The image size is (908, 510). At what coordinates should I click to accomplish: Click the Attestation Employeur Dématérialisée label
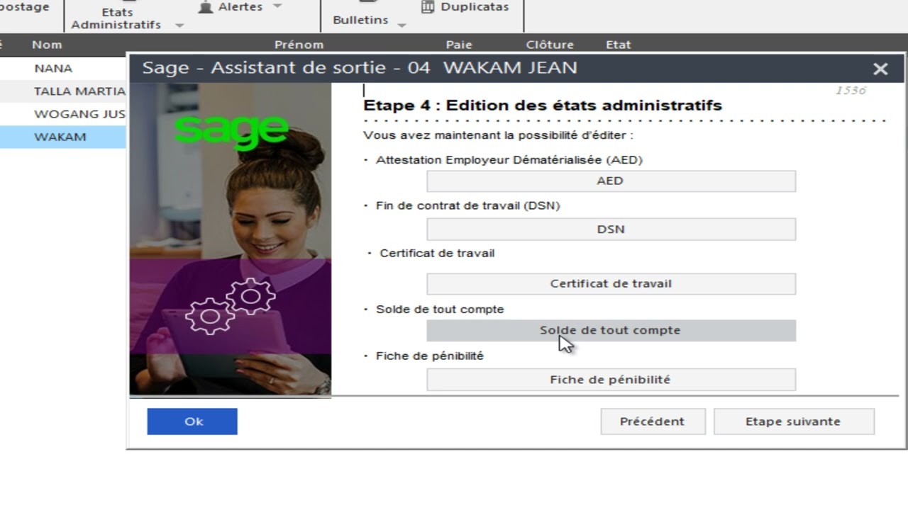tap(509, 160)
